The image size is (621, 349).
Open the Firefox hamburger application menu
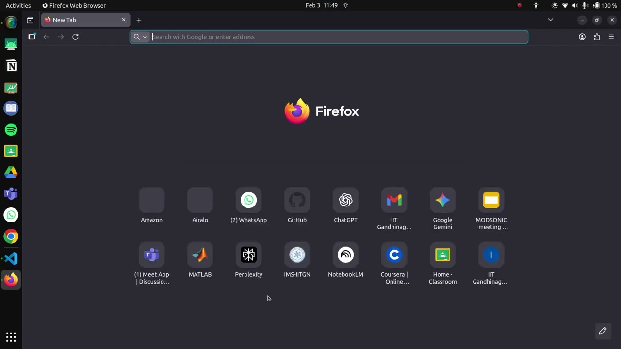pos(611,37)
